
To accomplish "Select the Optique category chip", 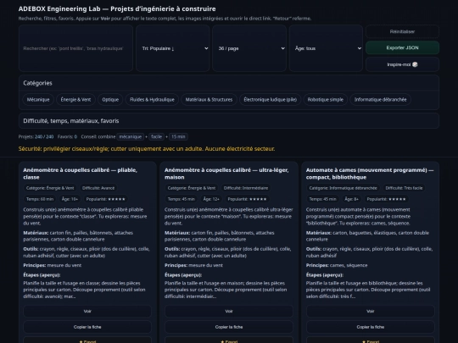I will tap(110, 99).
